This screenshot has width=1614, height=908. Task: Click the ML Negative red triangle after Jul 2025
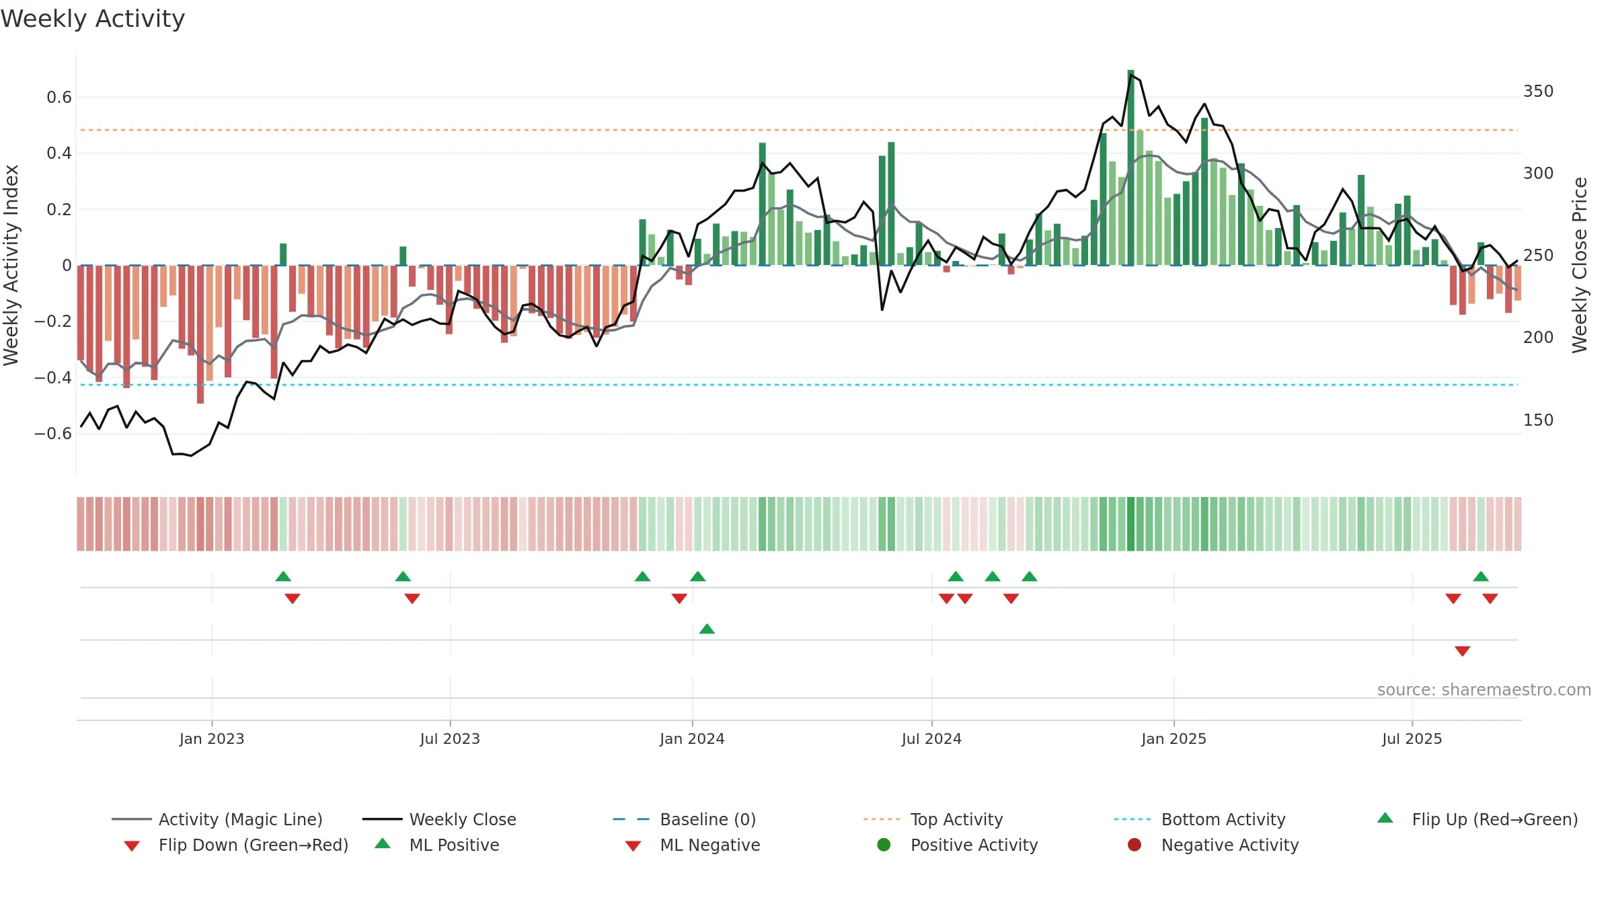click(1463, 651)
